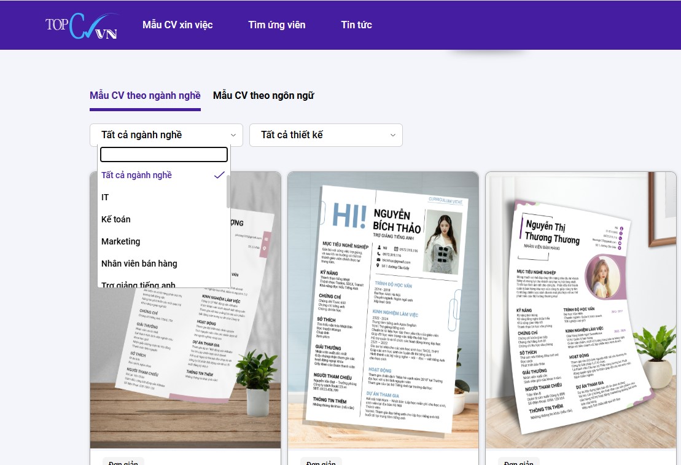Image resolution: width=681 pixels, height=465 pixels.
Task: Go to 'Tìm ứng viên' in the navbar
Action: point(276,25)
